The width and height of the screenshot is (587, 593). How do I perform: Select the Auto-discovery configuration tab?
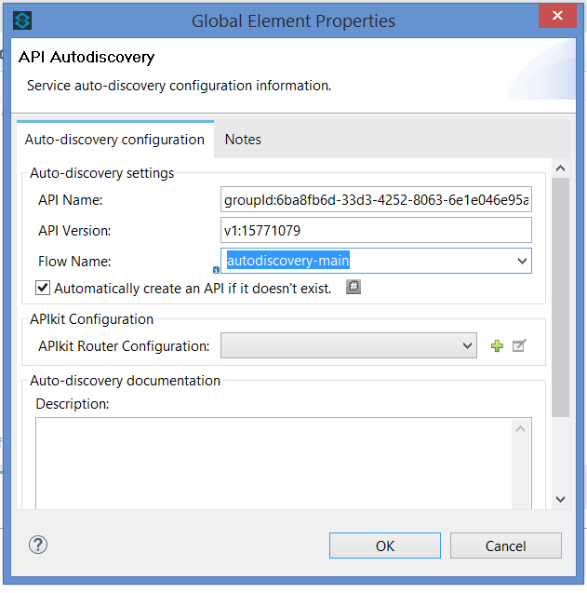pos(114,140)
